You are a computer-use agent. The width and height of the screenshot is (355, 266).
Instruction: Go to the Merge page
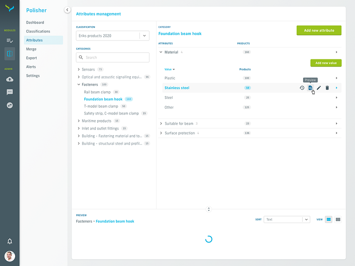(31, 49)
